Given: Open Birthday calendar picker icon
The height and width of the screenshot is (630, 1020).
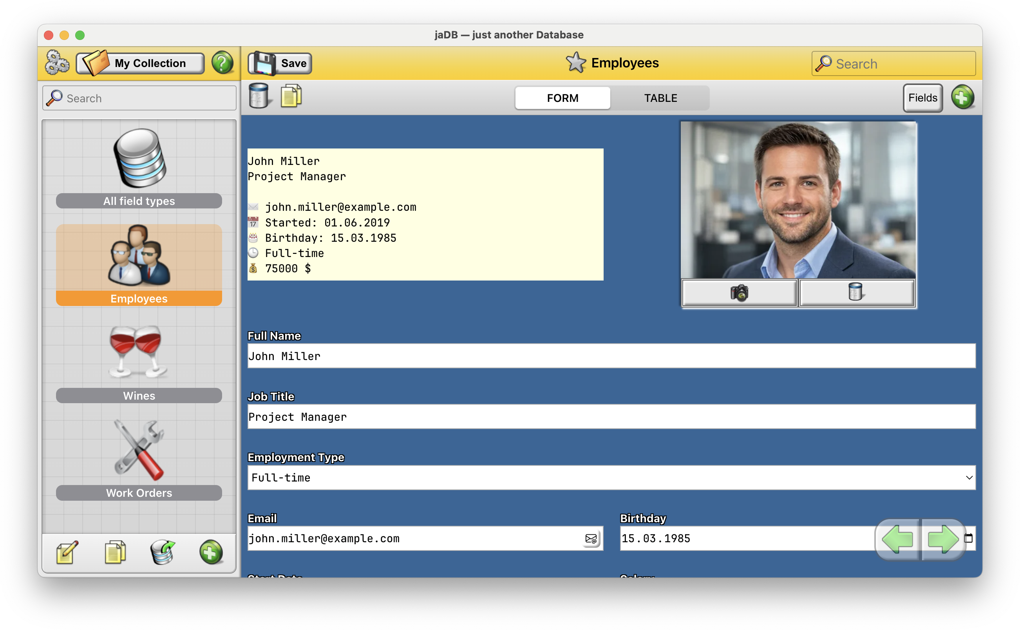Looking at the screenshot, I should (x=969, y=538).
